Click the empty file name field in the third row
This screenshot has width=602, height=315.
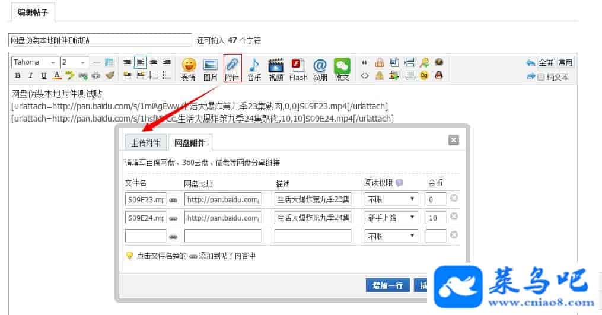(x=146, y=236)
